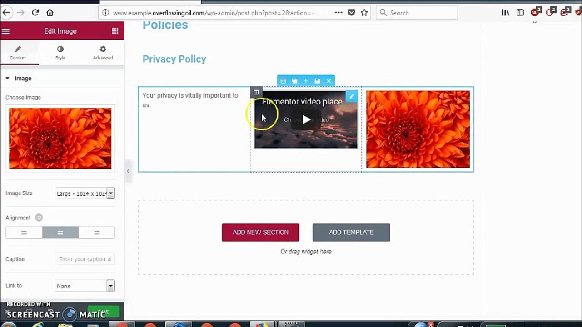The width and height of the screenshot is (582, 327).
Task: Click the third red X extension icon
Action: (566, 12)
